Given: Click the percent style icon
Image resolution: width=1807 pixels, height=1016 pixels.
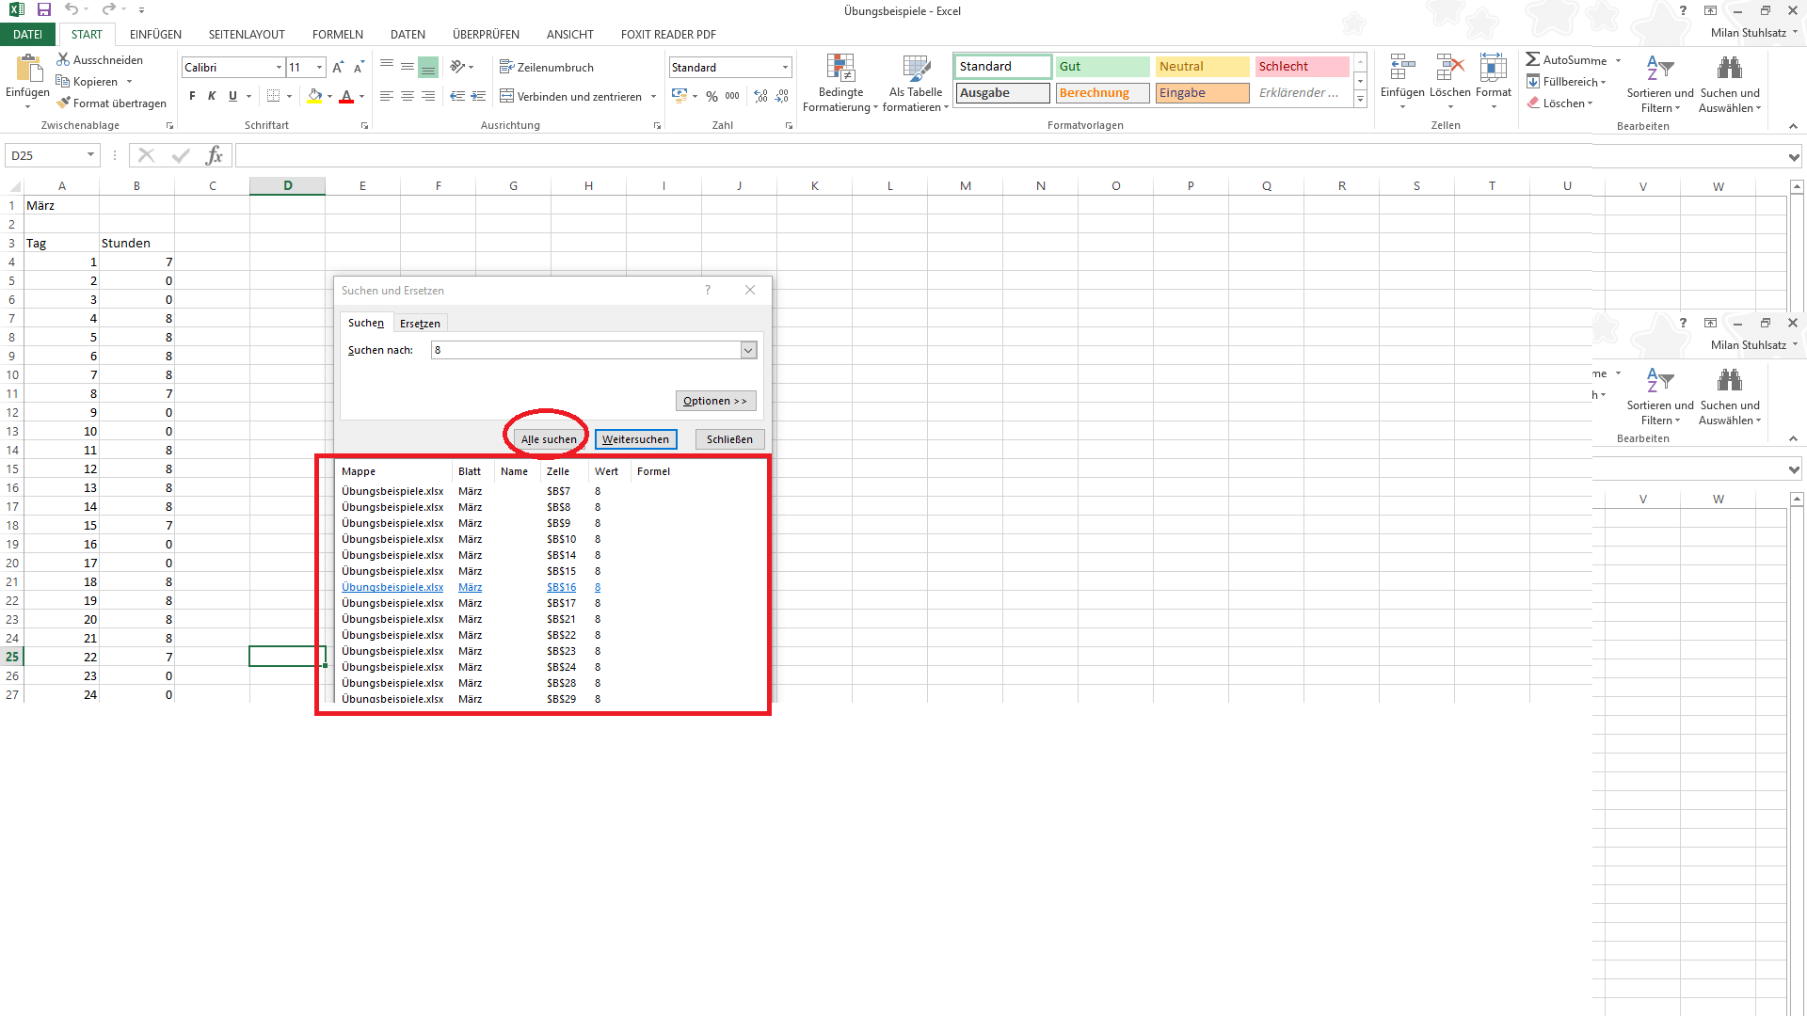Looking at the screenshot, I should coord(712,96).
